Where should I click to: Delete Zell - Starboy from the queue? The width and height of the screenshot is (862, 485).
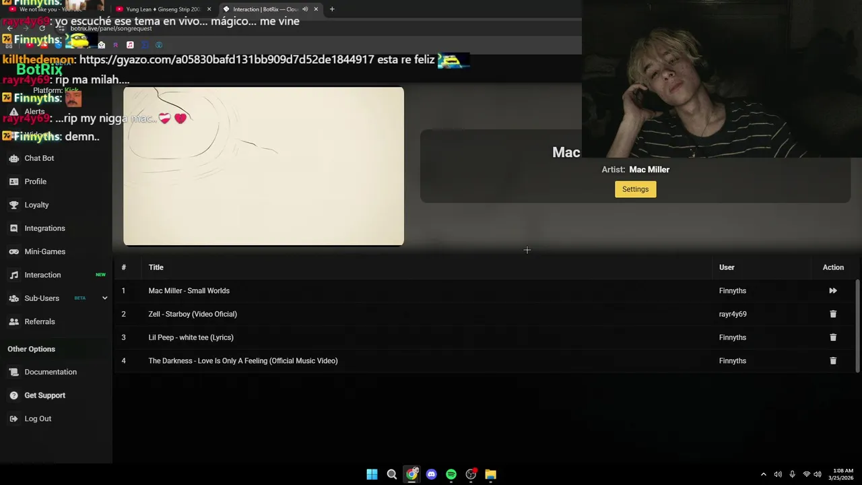pyautogui.click(x=833, y=314)
